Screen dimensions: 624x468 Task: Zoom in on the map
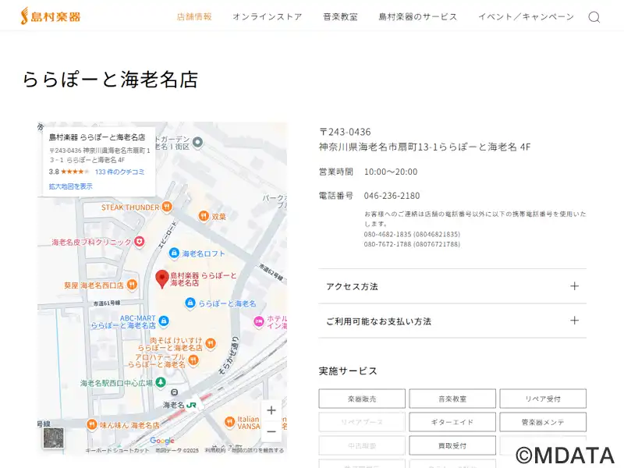[x=271, y=410]
